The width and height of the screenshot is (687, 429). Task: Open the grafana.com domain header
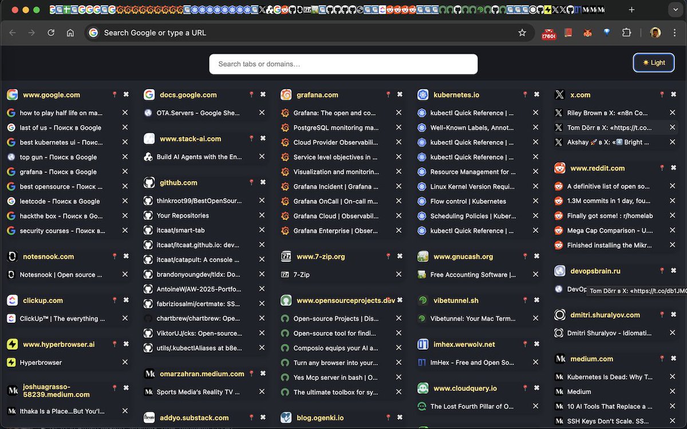coord(317,95)
